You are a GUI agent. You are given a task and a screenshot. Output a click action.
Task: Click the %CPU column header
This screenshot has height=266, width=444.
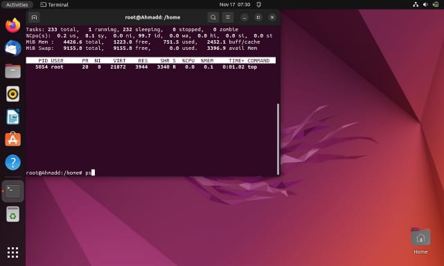(x=188, y=61)
